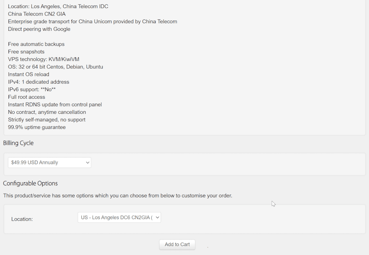Click the 'Full root access' feature text
Image resolution: width=369 pixels, height=255 pixels.
click(x=26, y=97)
